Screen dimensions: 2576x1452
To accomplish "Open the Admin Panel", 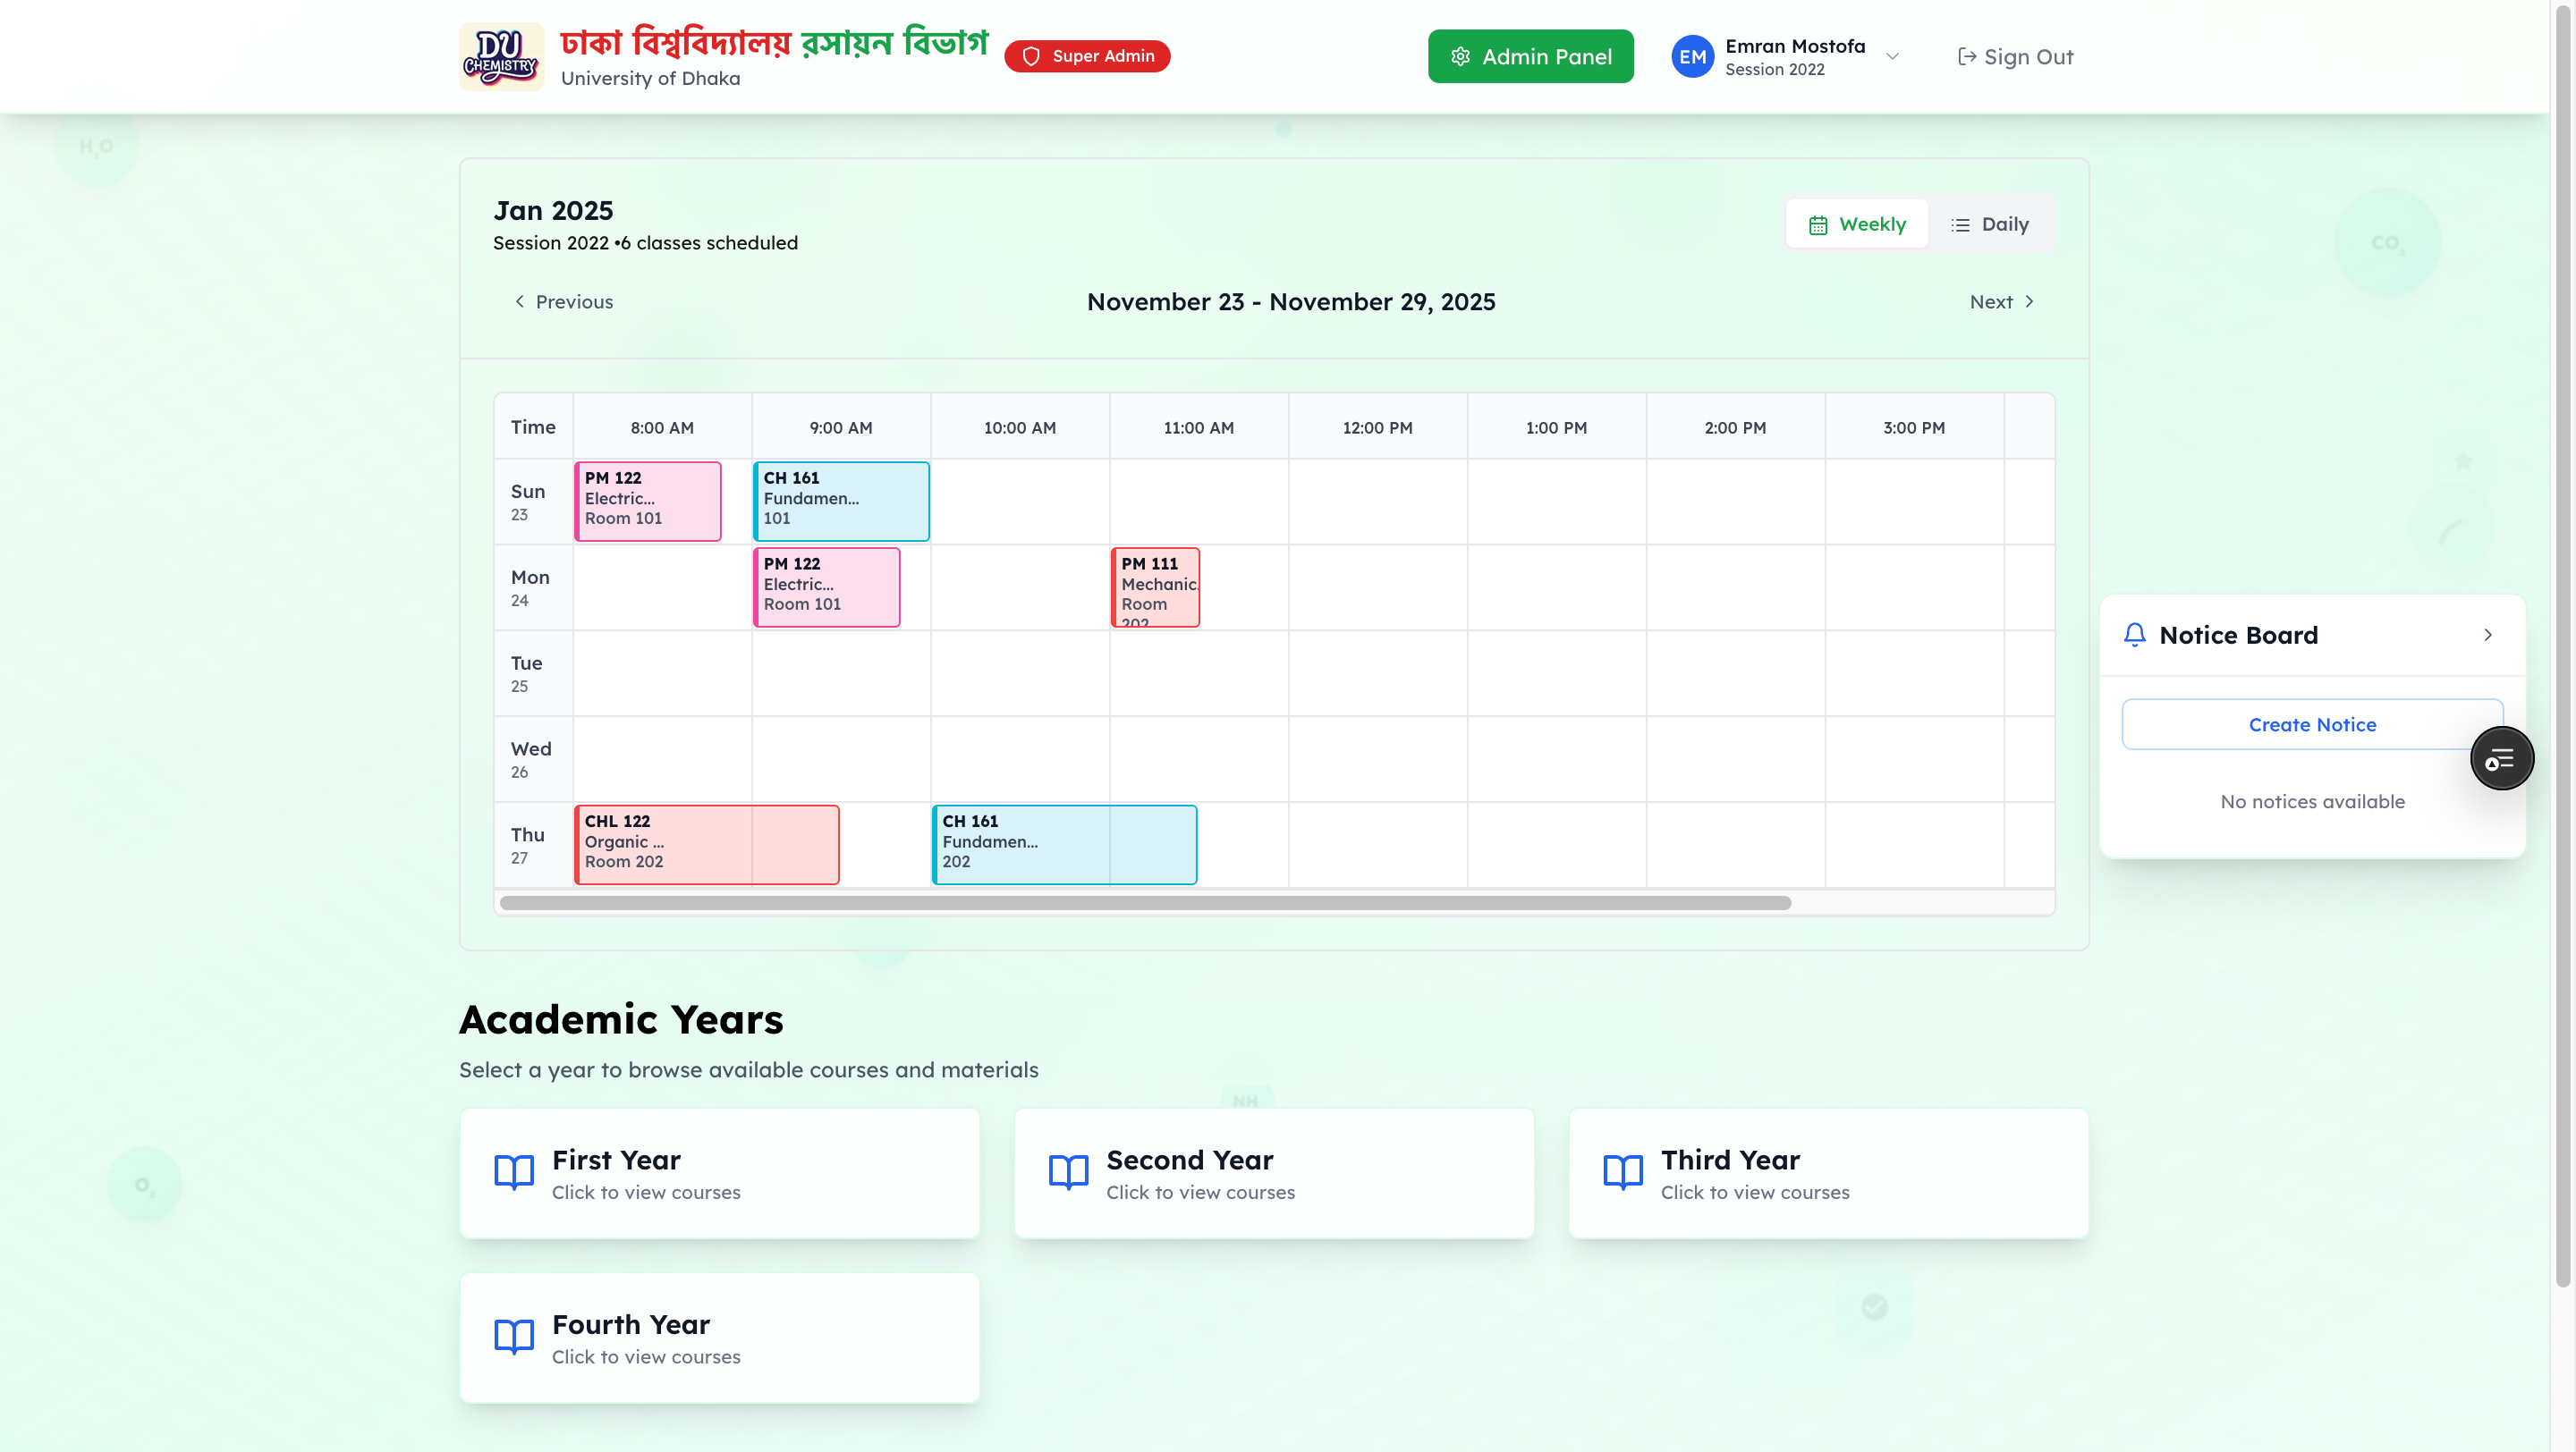I will coord(1530,57).
